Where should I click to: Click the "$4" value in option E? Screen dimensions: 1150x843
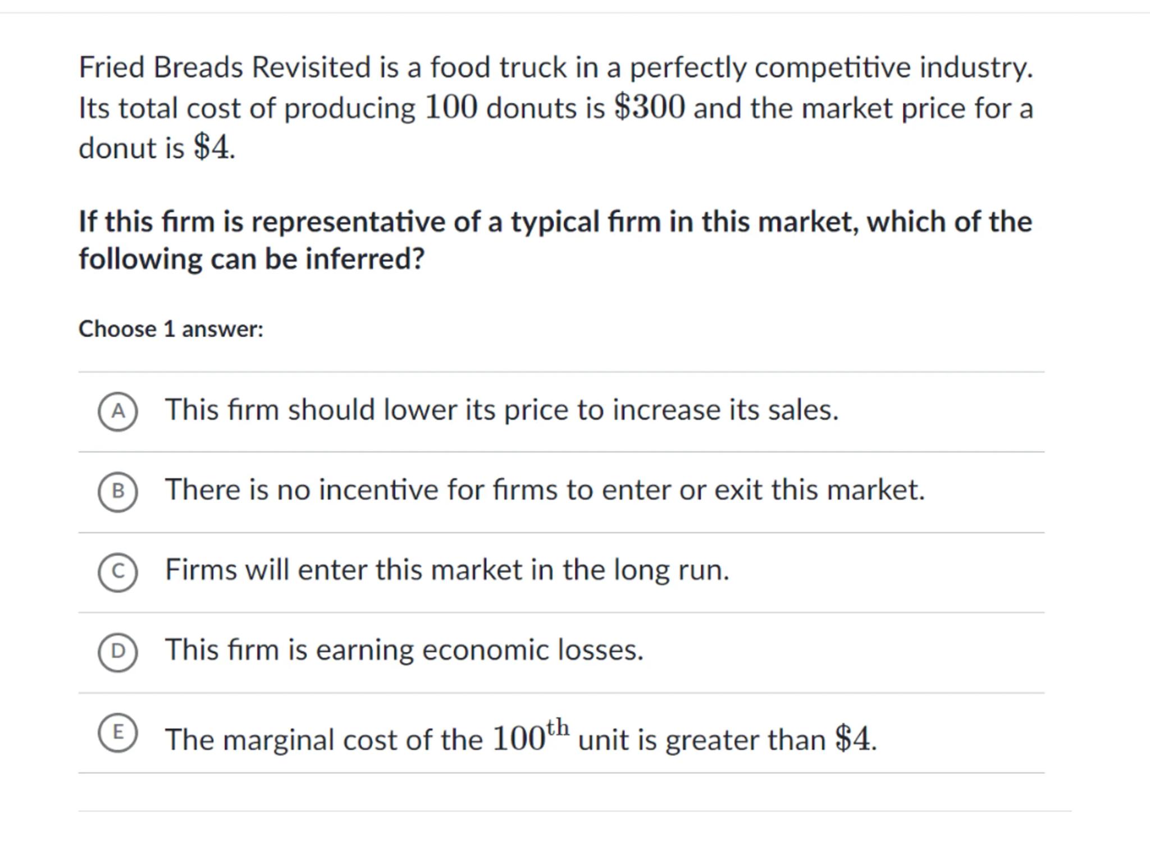pos(853,739)
